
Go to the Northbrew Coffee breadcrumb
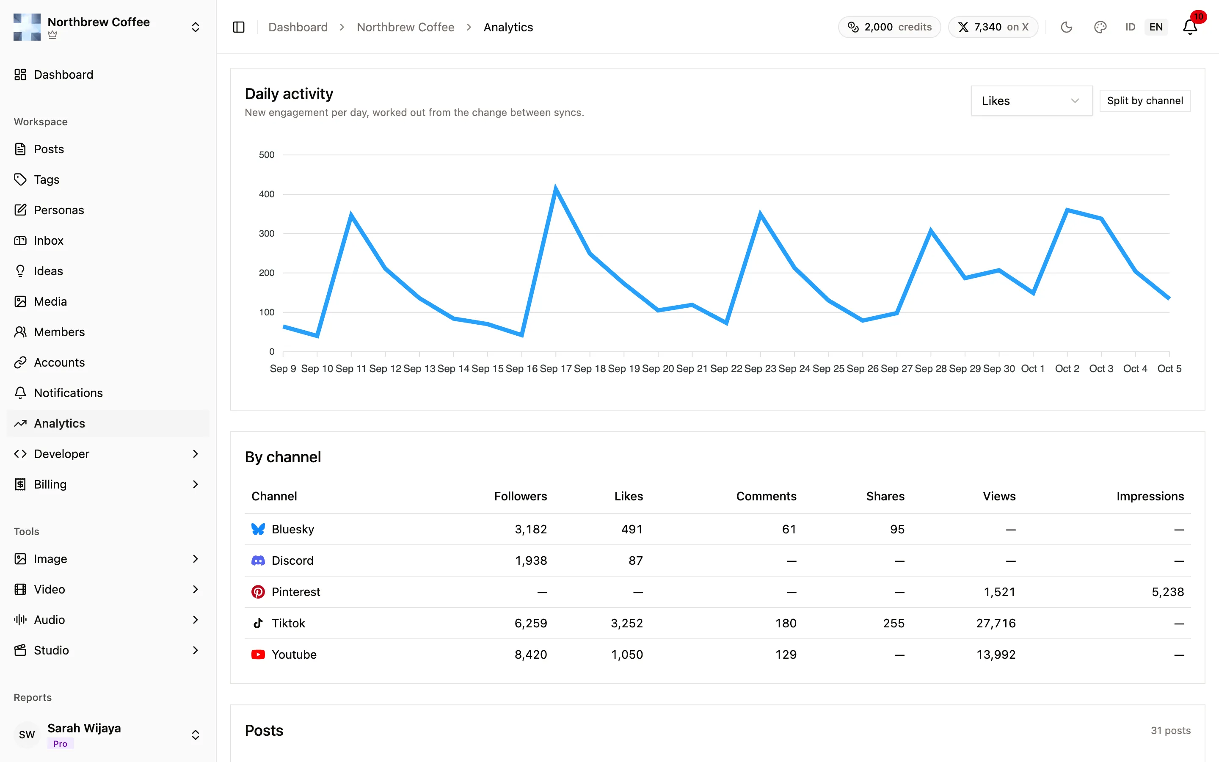tap(405, 27)
